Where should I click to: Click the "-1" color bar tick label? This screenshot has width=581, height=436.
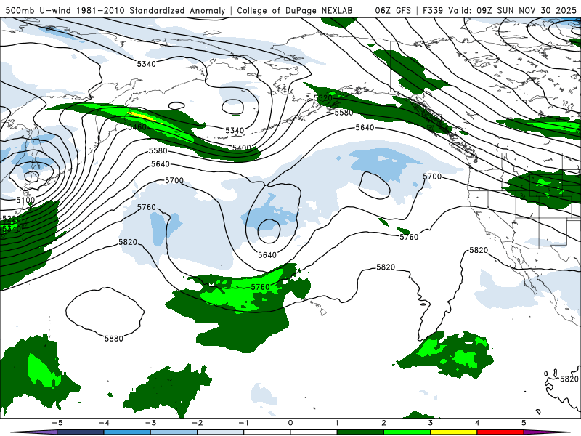pyautogui.click(x=243, y=423)
